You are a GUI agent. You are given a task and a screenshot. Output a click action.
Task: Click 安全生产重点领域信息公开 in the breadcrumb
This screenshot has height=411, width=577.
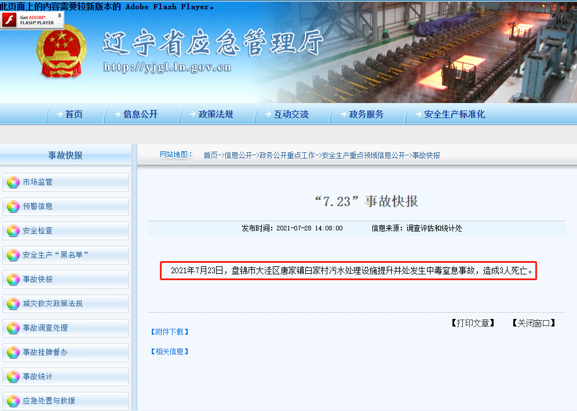(363, 156)
